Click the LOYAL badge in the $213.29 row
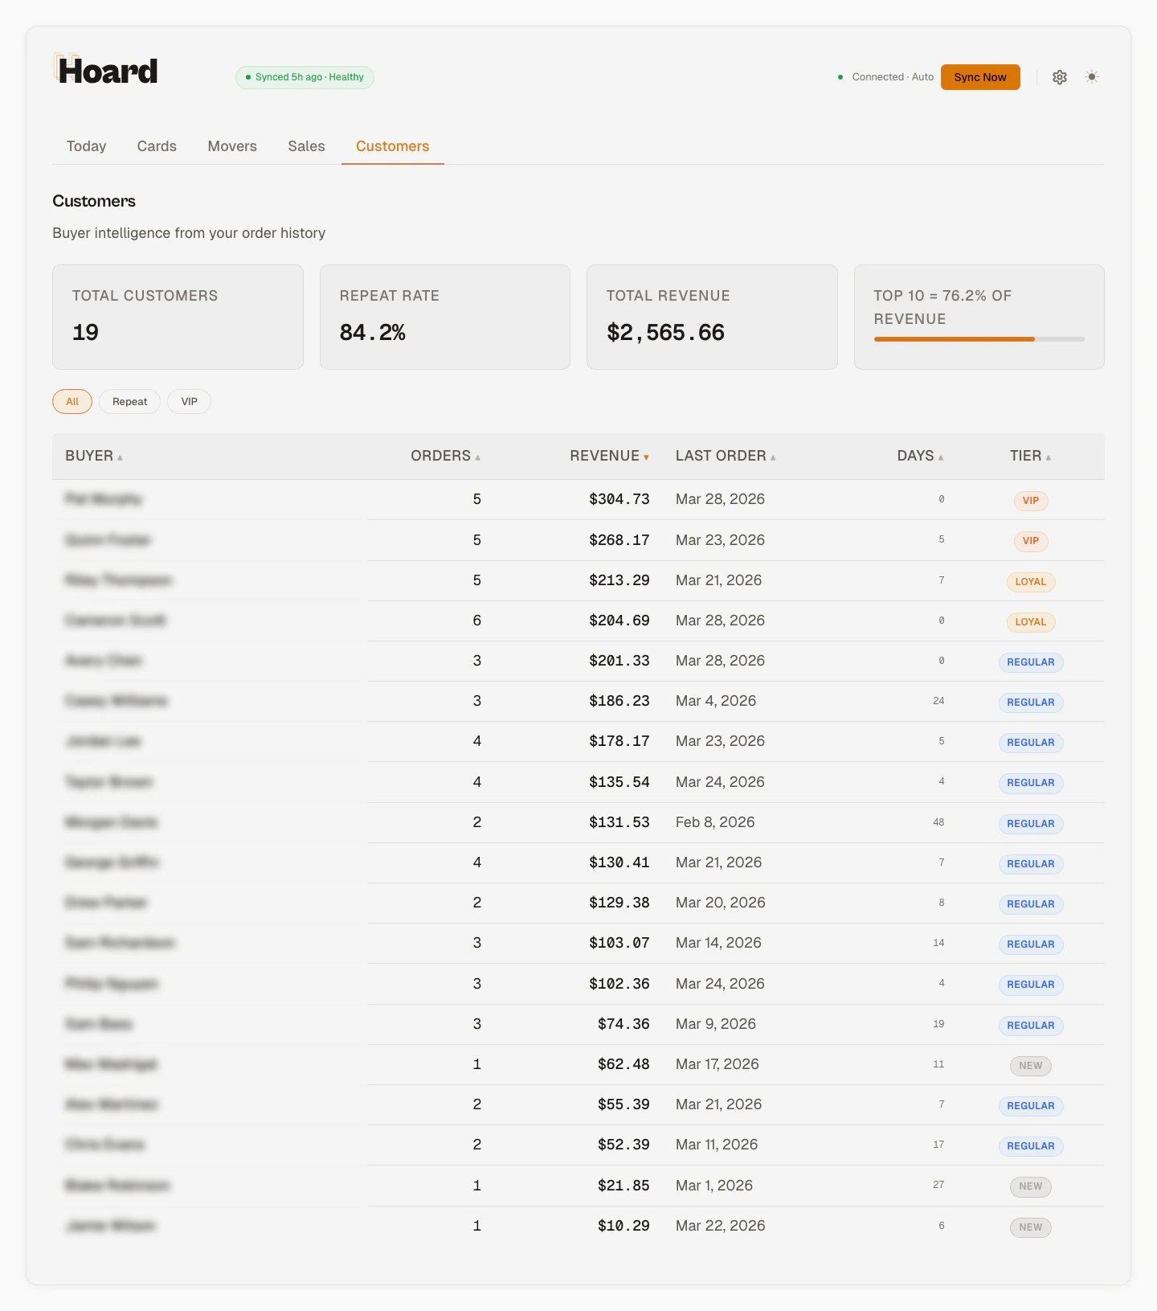The image size is (1157, 1311). [x=1031, y=582]
